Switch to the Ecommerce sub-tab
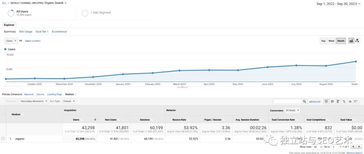 click(x=59, y=32)
